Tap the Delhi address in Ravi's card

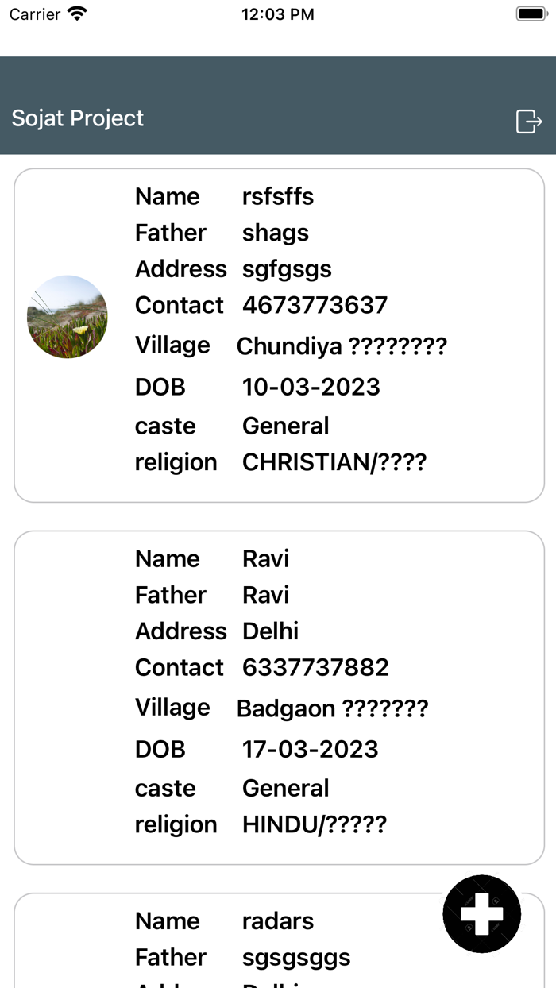point(270,631)
